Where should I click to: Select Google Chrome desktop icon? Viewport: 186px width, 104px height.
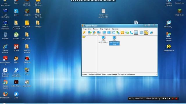pyautogui.click(x=5, y=84)
